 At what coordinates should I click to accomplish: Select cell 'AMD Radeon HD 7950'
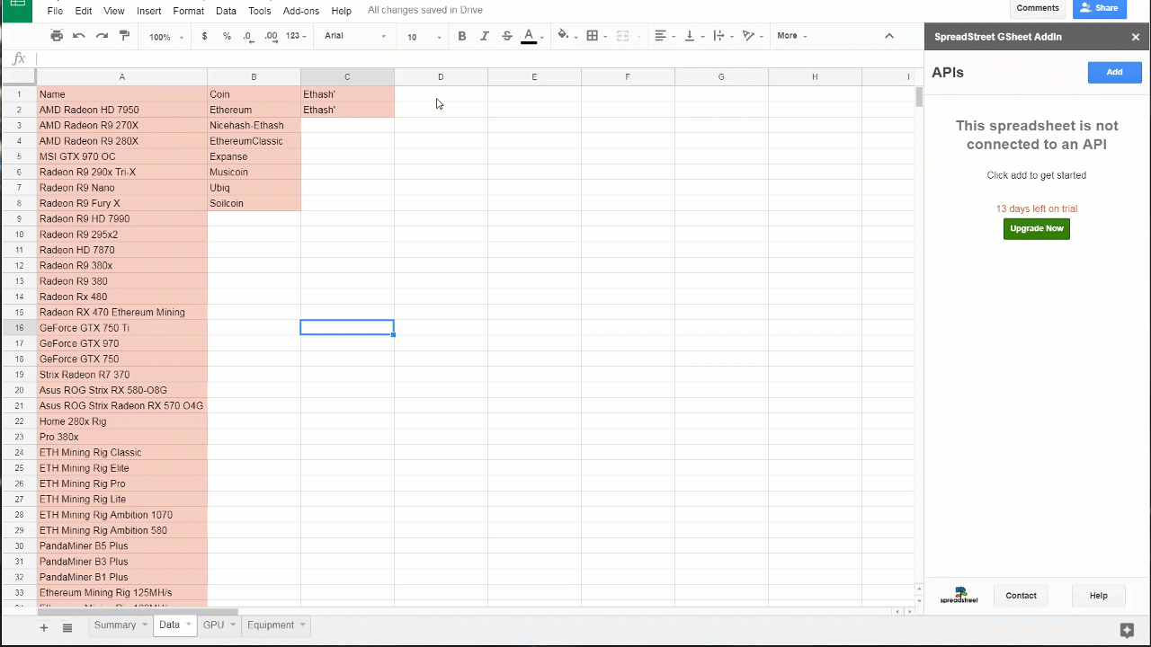click(122, 110)
